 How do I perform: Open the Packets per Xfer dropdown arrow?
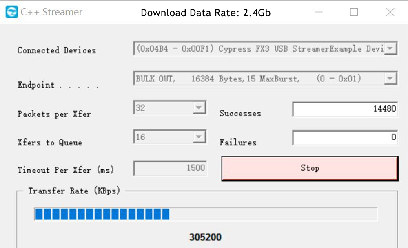coord(199,108)
